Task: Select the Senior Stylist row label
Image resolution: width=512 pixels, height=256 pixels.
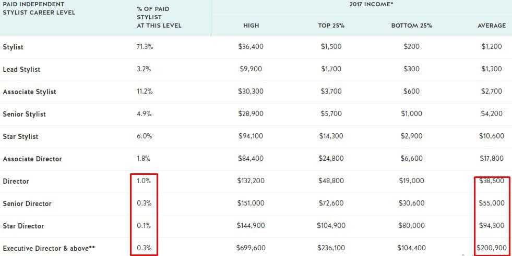Action: point(24,114)
